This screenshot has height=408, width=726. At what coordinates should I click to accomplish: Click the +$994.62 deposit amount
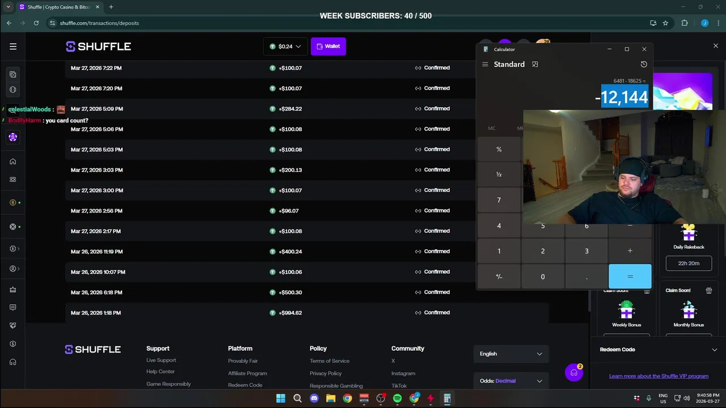[290, 313]
